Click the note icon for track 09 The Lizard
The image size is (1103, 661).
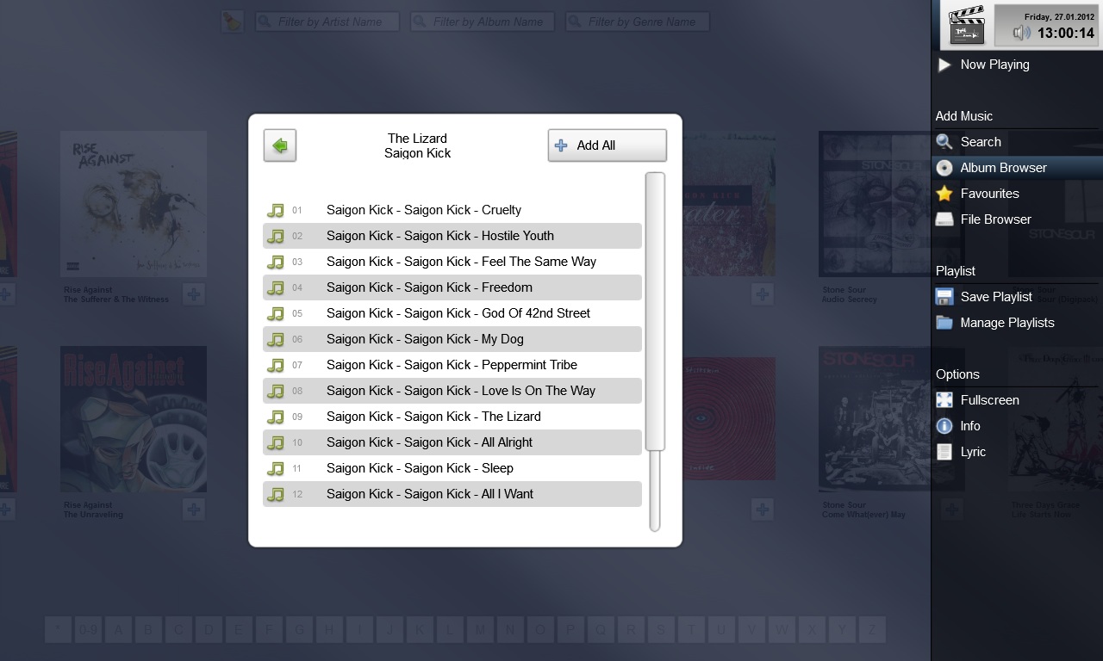(x=276, y=417)
